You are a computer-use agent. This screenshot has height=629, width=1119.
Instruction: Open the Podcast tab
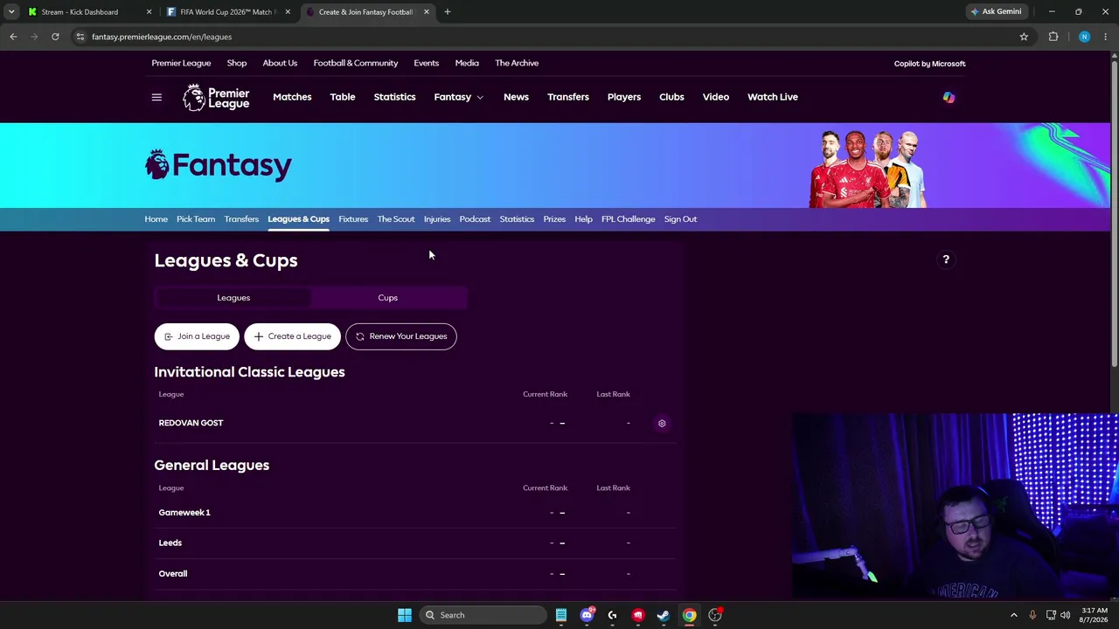click(x=475, y=219)
